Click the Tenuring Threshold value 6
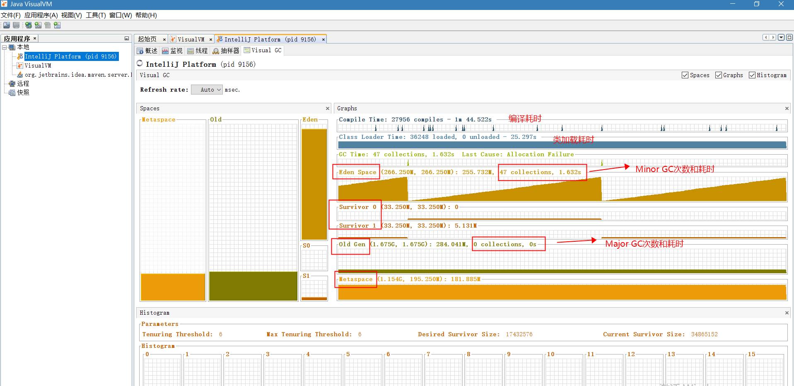This screenshot has height=386, width=794. (220, 334)
